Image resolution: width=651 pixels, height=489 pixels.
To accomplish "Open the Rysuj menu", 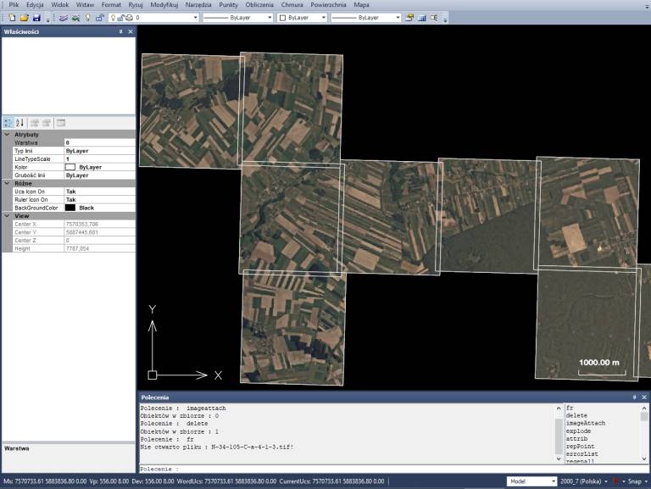I will coord(135,5).
